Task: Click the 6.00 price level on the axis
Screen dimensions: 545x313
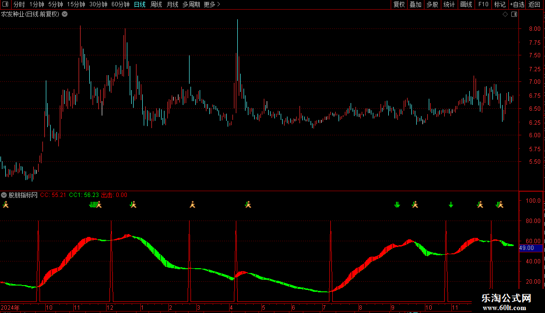Action: (x=534, y=135)
